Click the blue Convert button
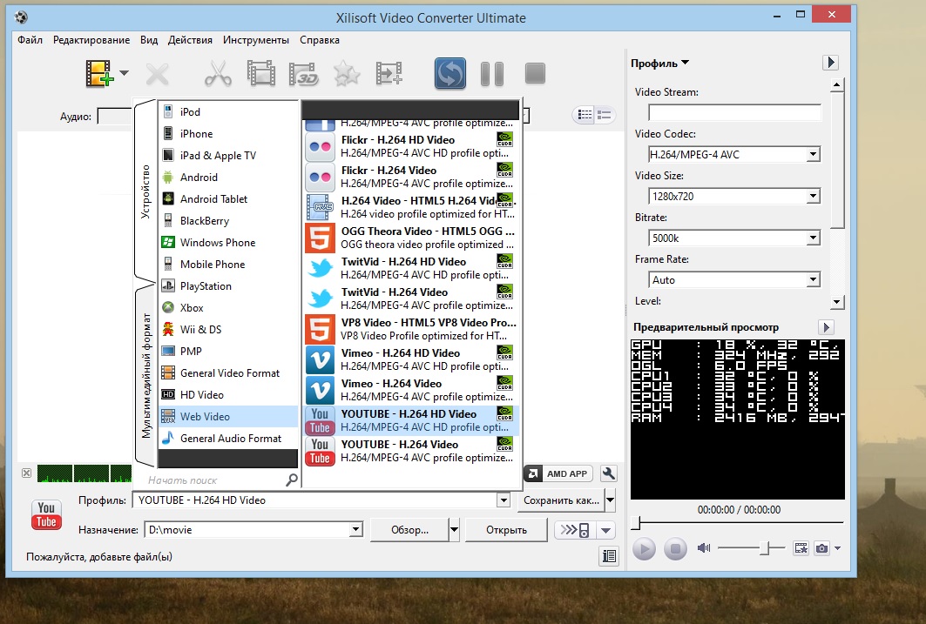The height and width of the screenshot is (624, 926). (x=450, y=74)
